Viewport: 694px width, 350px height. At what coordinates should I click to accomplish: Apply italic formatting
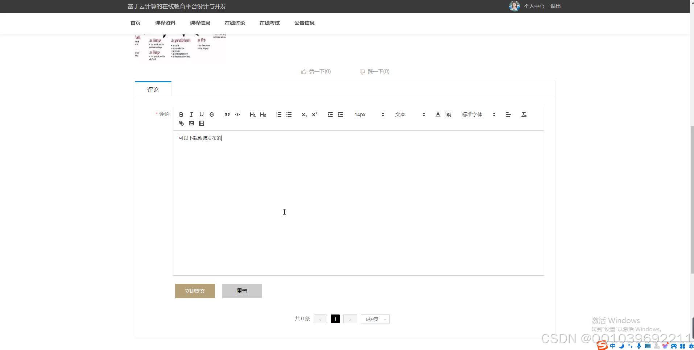(x=191, y=114)
